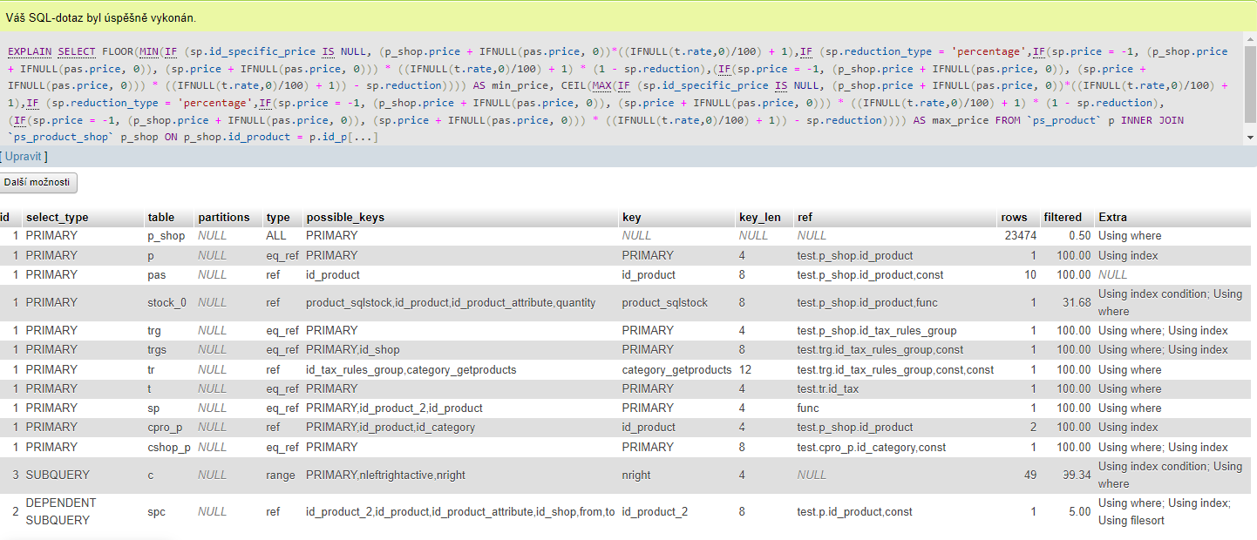
Task: Click the category_getproducts key cell
Action: click(x=676, y=369)
